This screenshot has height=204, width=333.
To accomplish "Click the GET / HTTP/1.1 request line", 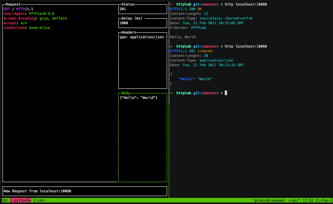I will 18,9.
